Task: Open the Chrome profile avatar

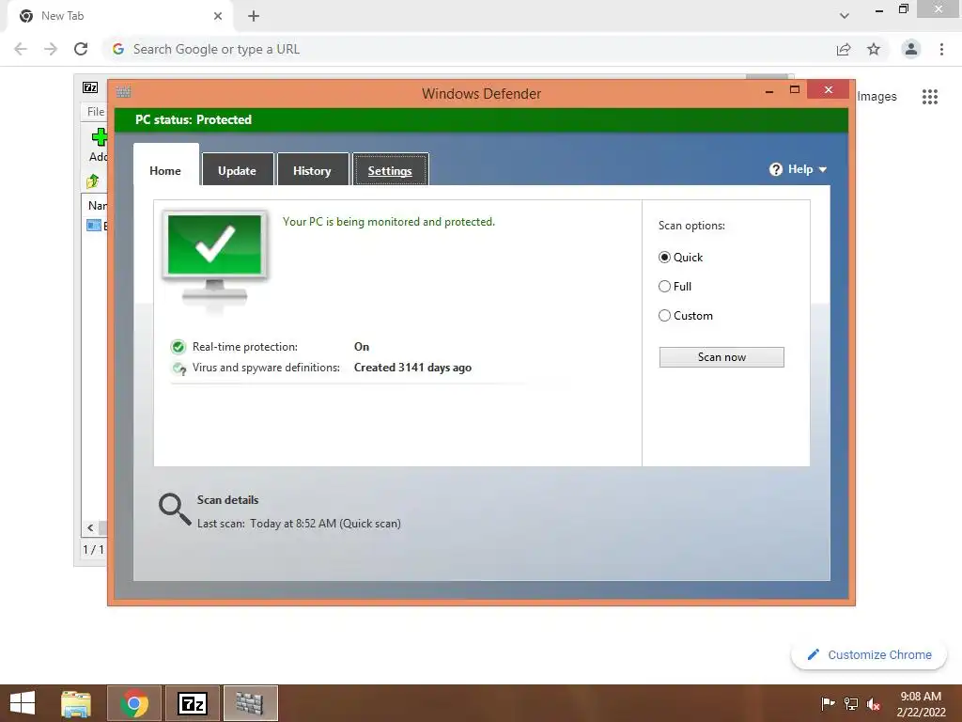Action: coord(911,49)
